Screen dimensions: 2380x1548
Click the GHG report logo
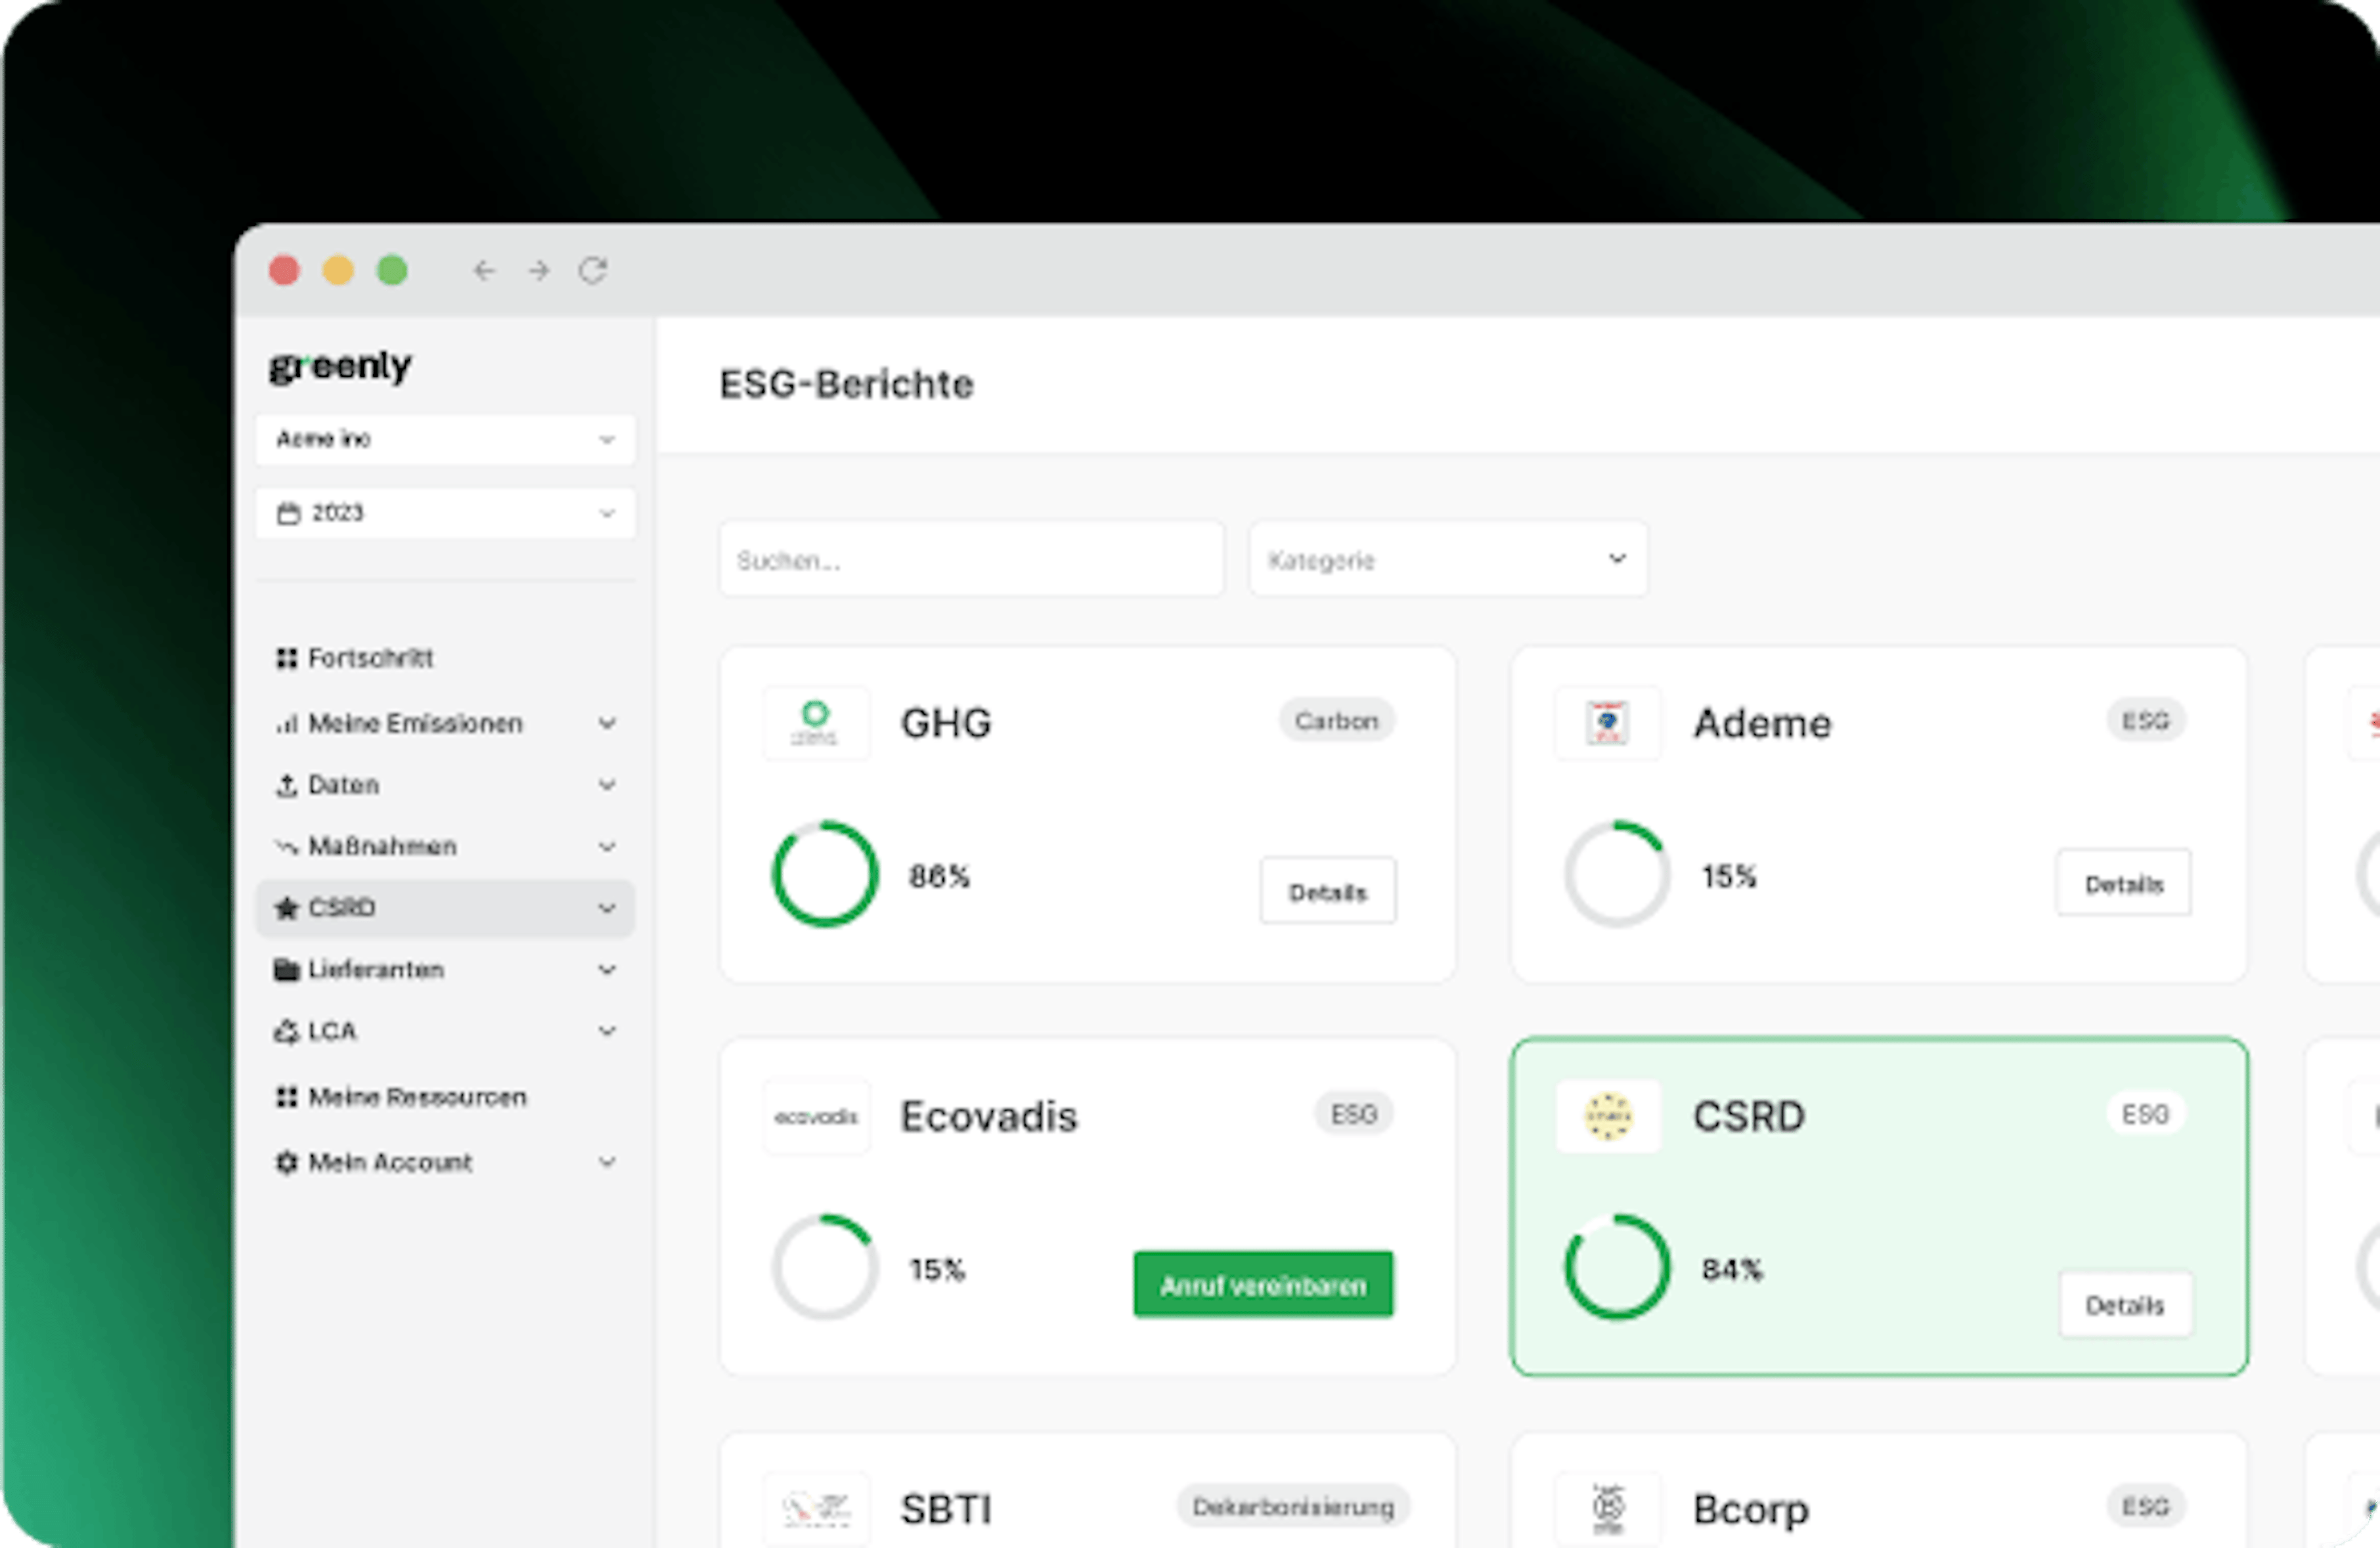point(817,723)
